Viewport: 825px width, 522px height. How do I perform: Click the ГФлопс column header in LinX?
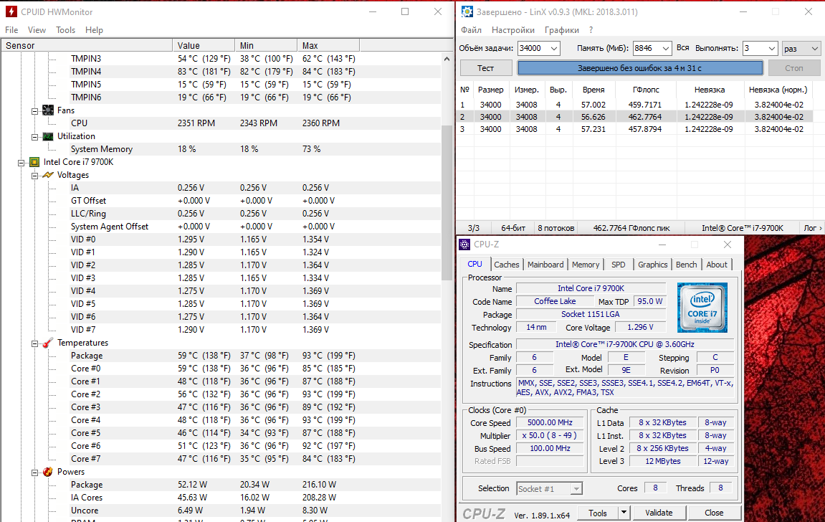(x=646, y=90)
